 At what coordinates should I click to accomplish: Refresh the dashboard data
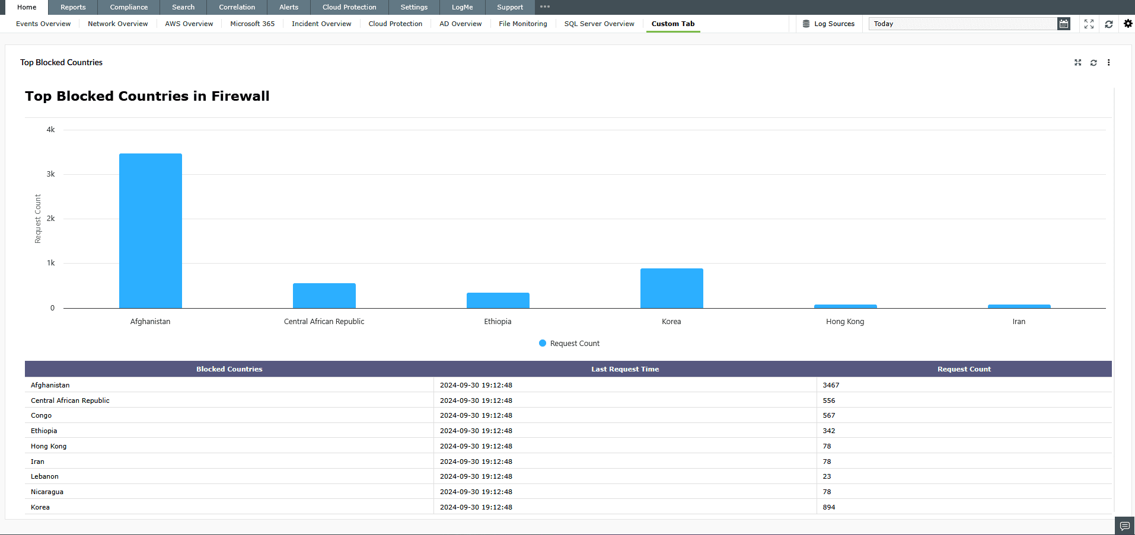1108,24
